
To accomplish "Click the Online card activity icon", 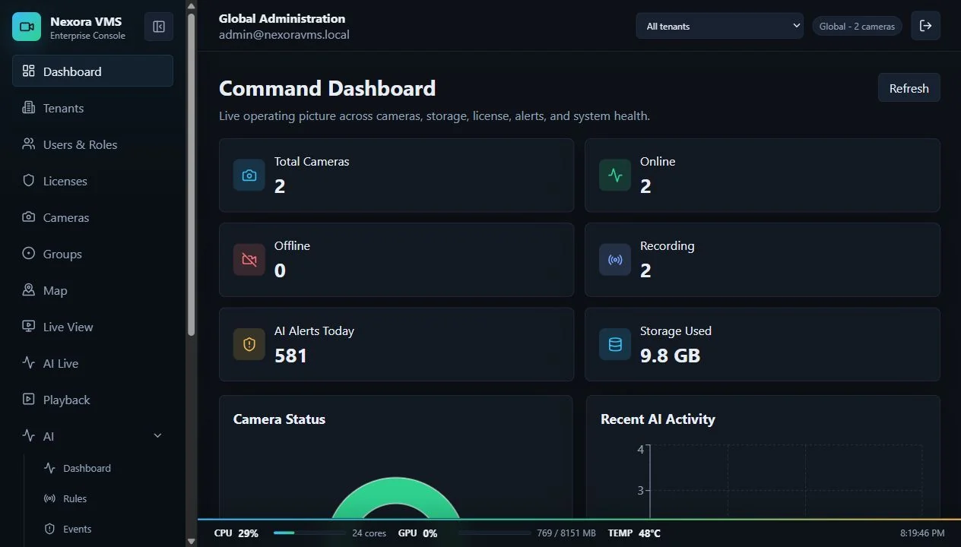I will point(615,175).
